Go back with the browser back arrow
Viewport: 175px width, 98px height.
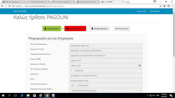[2, 6]
